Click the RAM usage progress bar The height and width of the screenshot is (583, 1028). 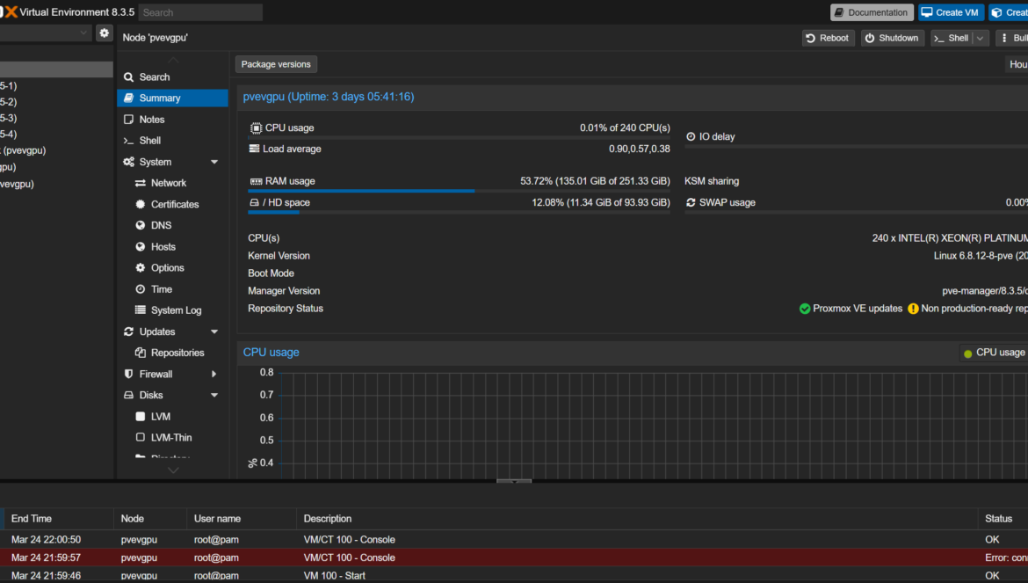point(459,191)
